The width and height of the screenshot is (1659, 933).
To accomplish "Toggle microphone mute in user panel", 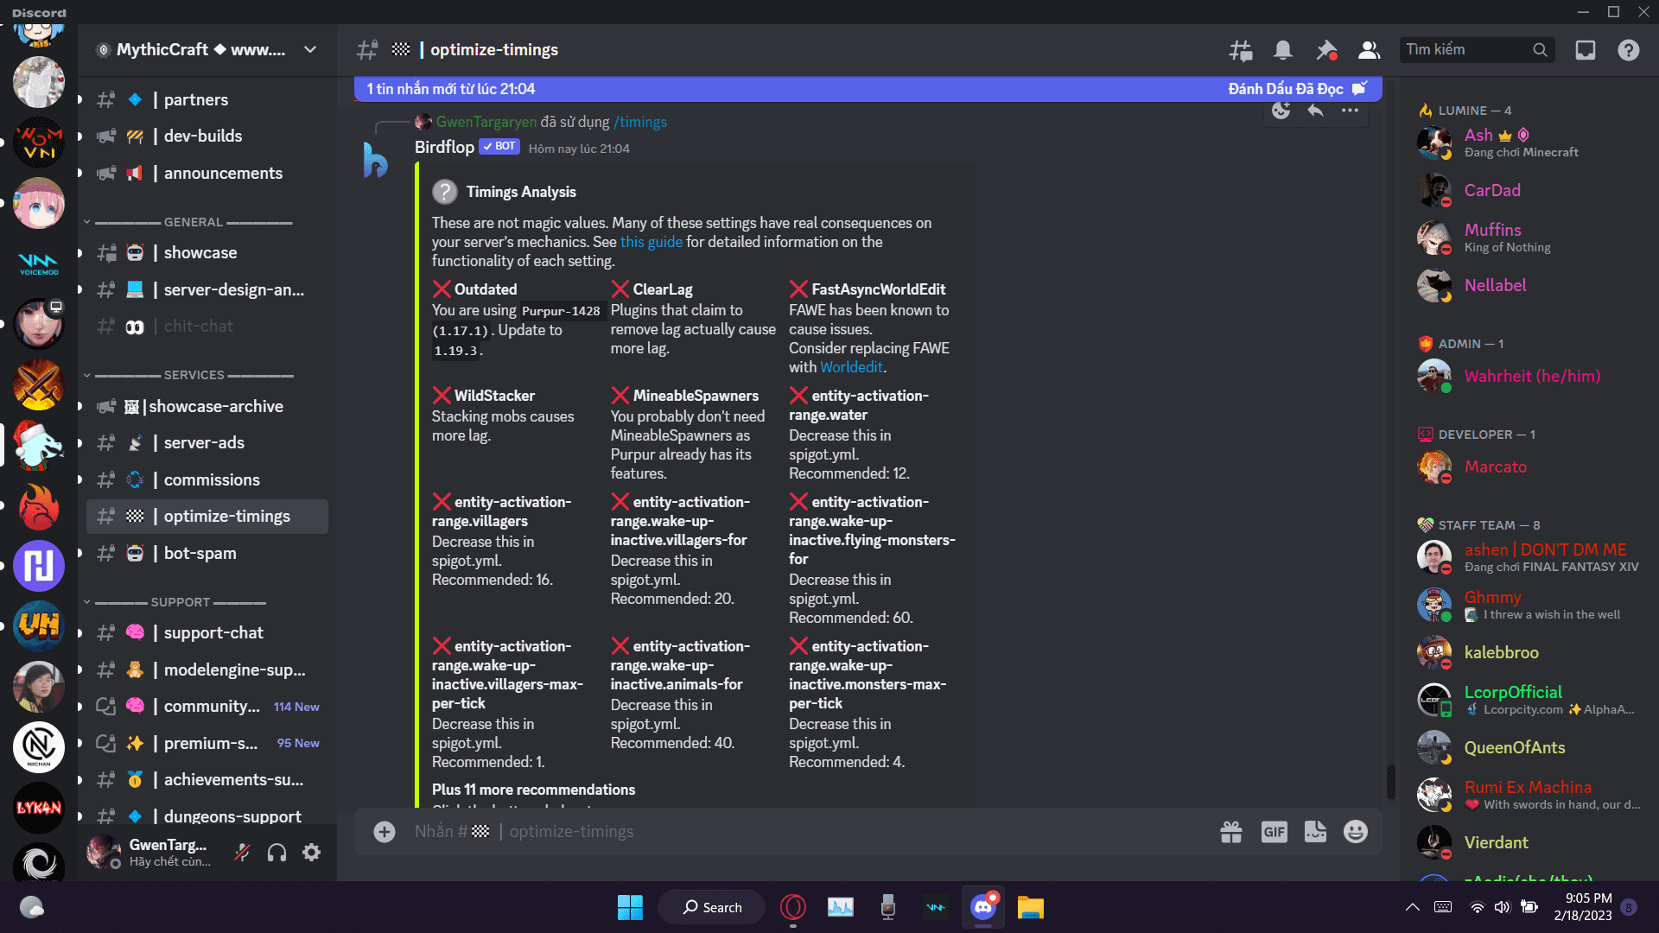I will [243, 853].
